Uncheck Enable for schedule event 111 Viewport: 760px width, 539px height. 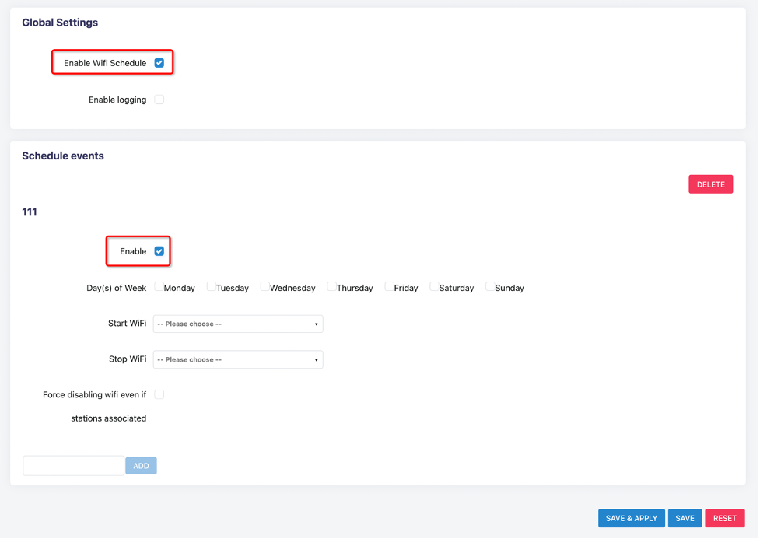point(159,250)
